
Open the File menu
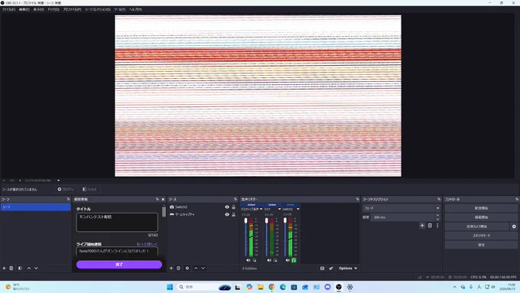pyautogui.click(x=8, y=9)
